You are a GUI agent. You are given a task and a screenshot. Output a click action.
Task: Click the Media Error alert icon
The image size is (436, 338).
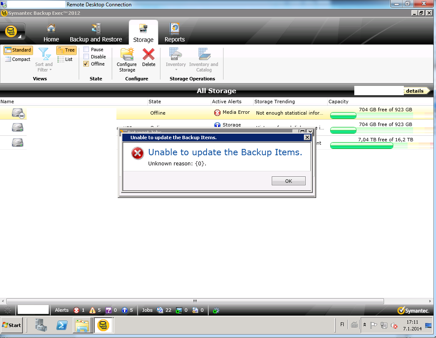tap(217, 113)
